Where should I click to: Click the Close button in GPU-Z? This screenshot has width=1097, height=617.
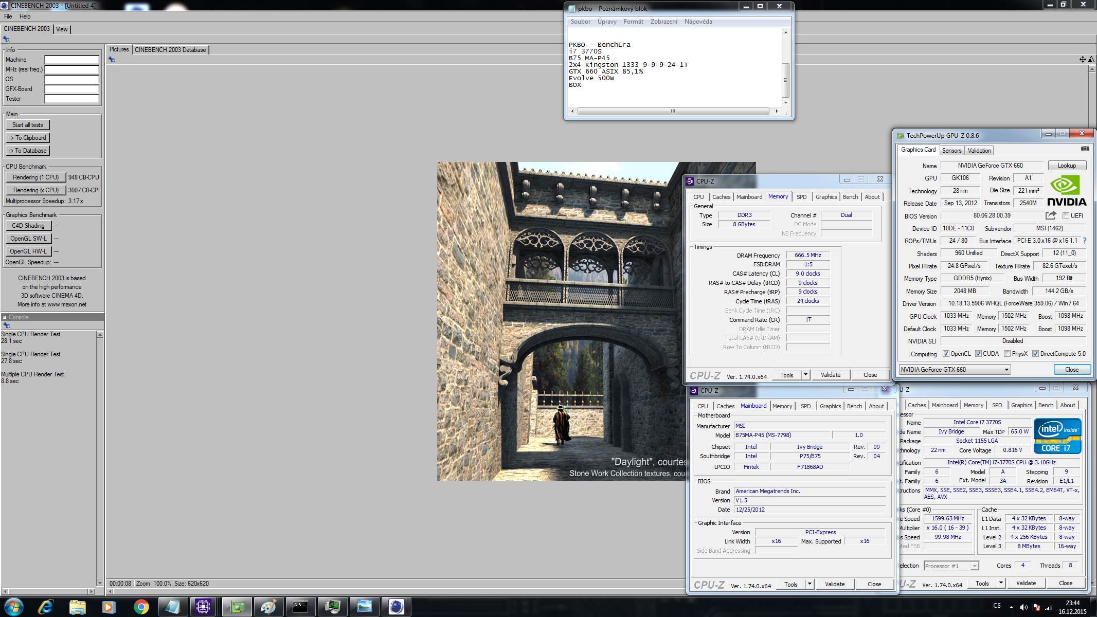tap(1072, 370)
